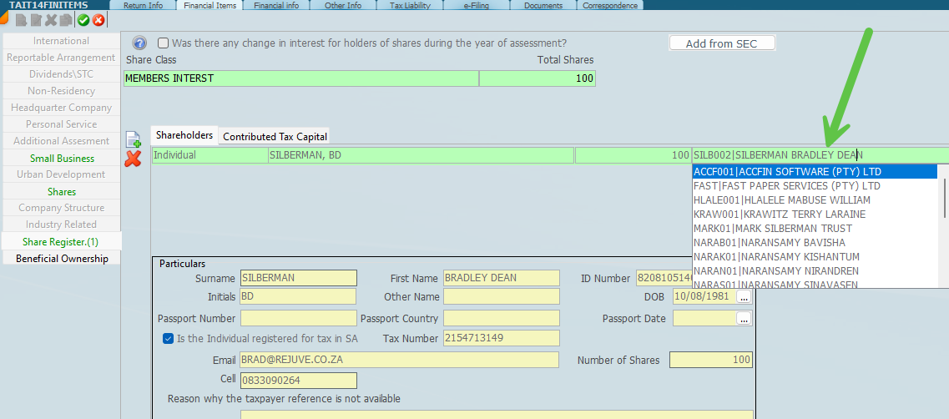The image size is (949, 419).
Task: Open Beneficial Ownership in the sidebar
Action: pyautogui.click(x=62, y=259)
